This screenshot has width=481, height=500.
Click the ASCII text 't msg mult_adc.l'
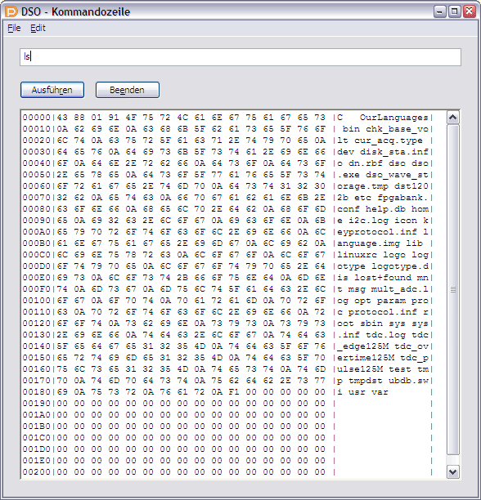tap(383, 289)
